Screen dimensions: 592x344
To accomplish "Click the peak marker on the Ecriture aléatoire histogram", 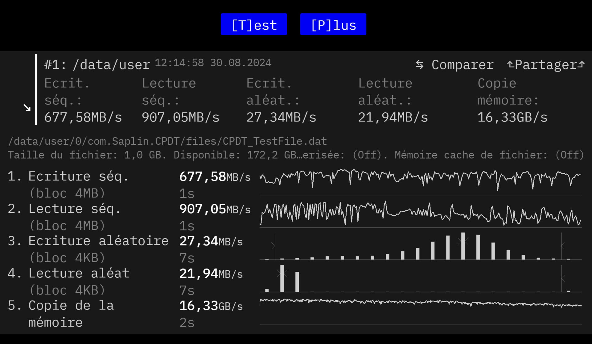I will 463,241.
